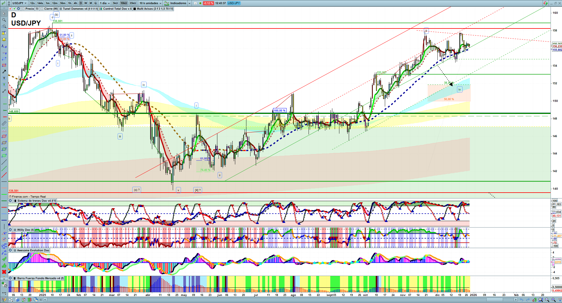Viewport: 562px width, 303px height.
Task: Open the USDJPY symbol dropdown
Action: 19,3
